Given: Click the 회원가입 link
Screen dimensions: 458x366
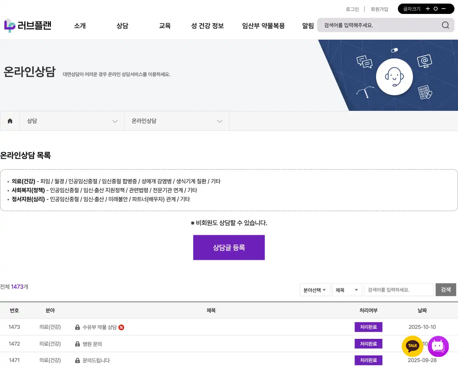Looking at the screenshot, I should (x=379, y=9).
